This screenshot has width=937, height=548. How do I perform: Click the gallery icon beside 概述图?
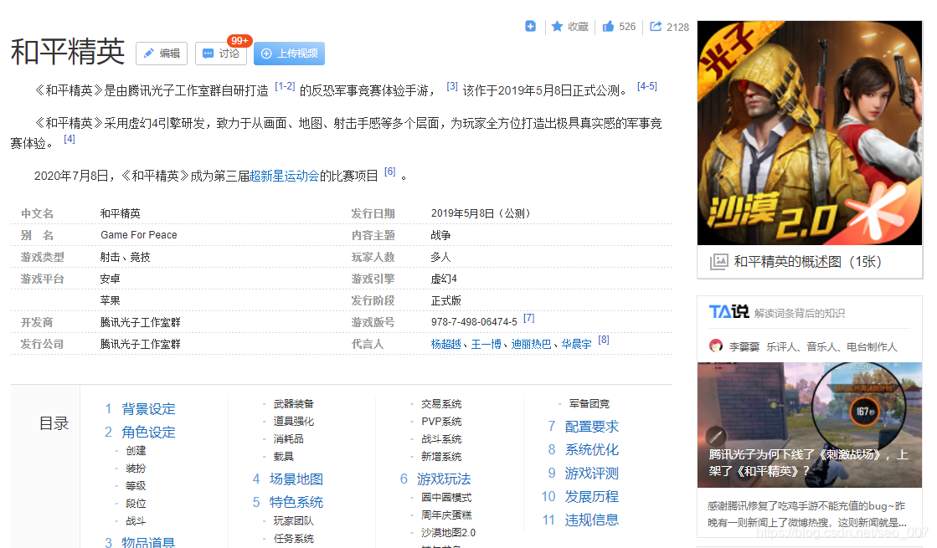[x=719, y=262]
